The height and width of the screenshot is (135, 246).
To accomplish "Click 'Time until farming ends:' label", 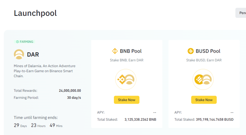I will (x=36, y=118).
